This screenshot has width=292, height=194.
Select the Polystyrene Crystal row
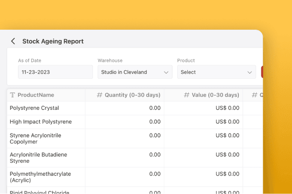(x=135, y=108)
